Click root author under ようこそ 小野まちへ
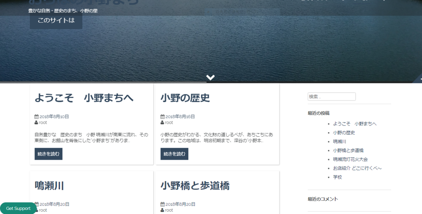Image resolution: width=422 pixels, height=214 pixels. pyautogui.click(x=43, y=123)
